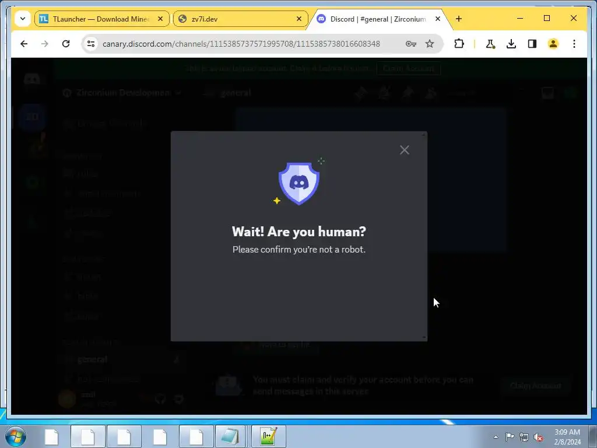Open the notepad taskbar item
This screenshot has width=597, height=448.
(231, 436)
